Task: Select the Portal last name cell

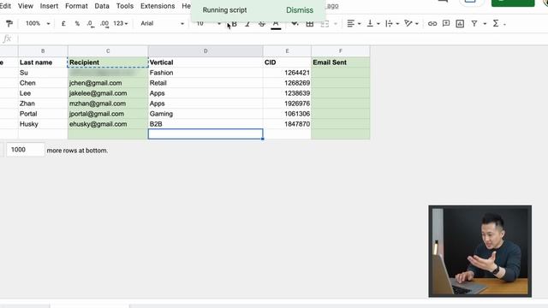Action: (x=43, y=114)
